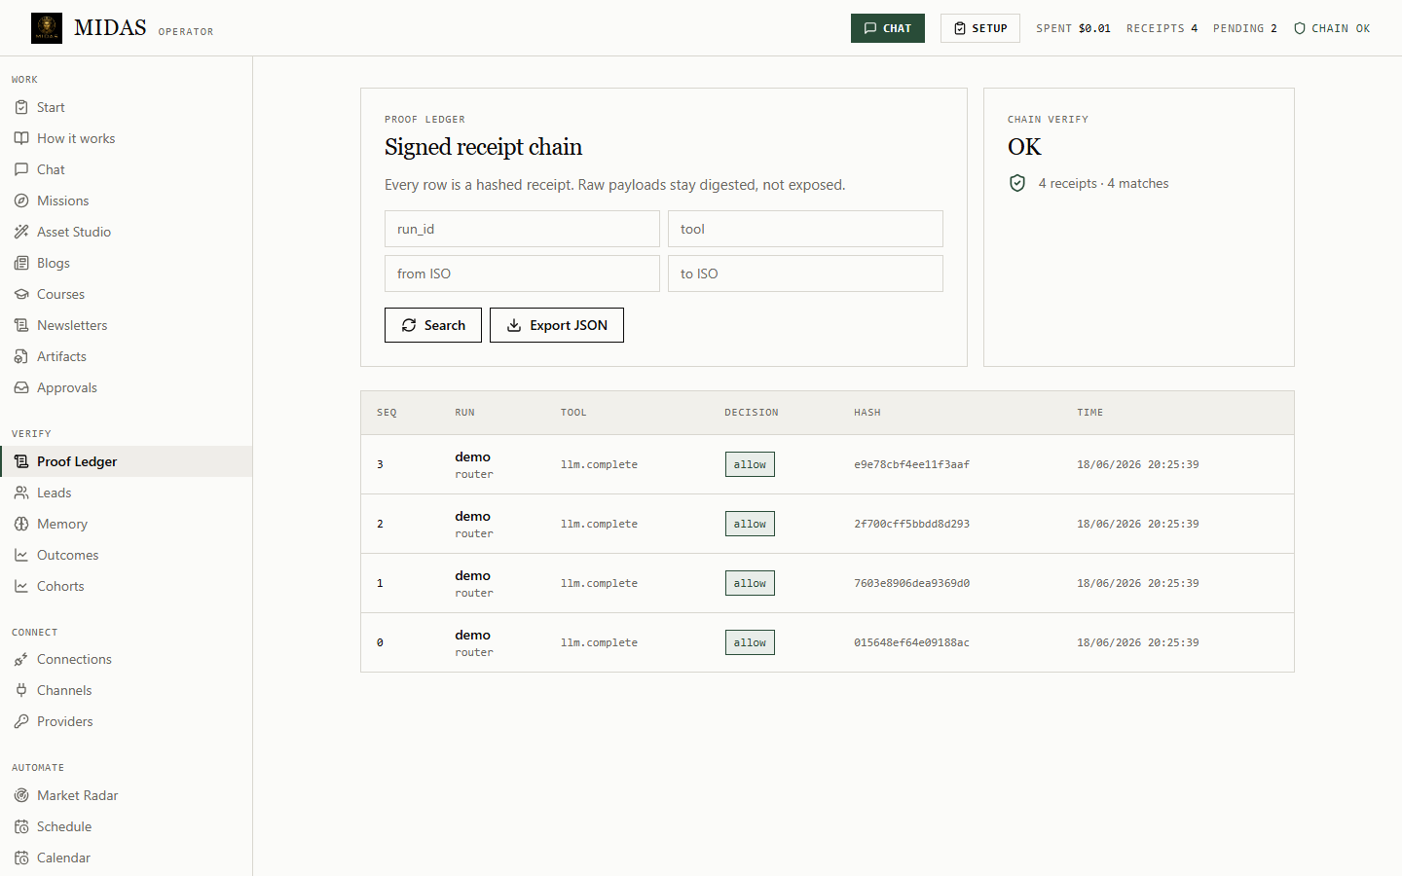
Task: Click the SPENT $0.01 indicator
Action: [1073, 28]
